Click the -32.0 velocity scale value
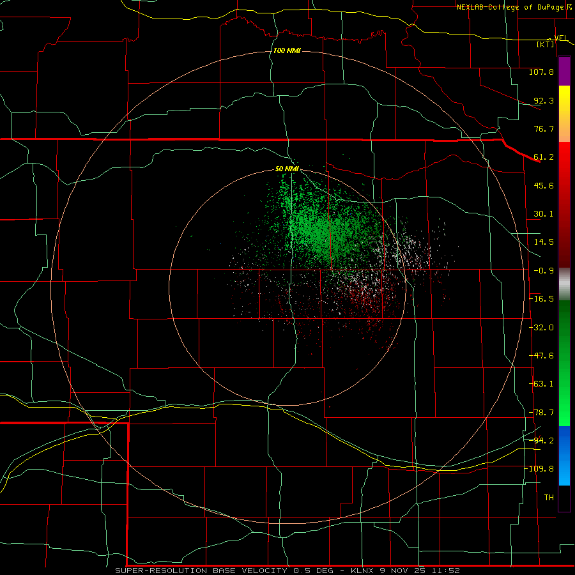Viewport: 575px width, 575px height. (x=541, y=328)
